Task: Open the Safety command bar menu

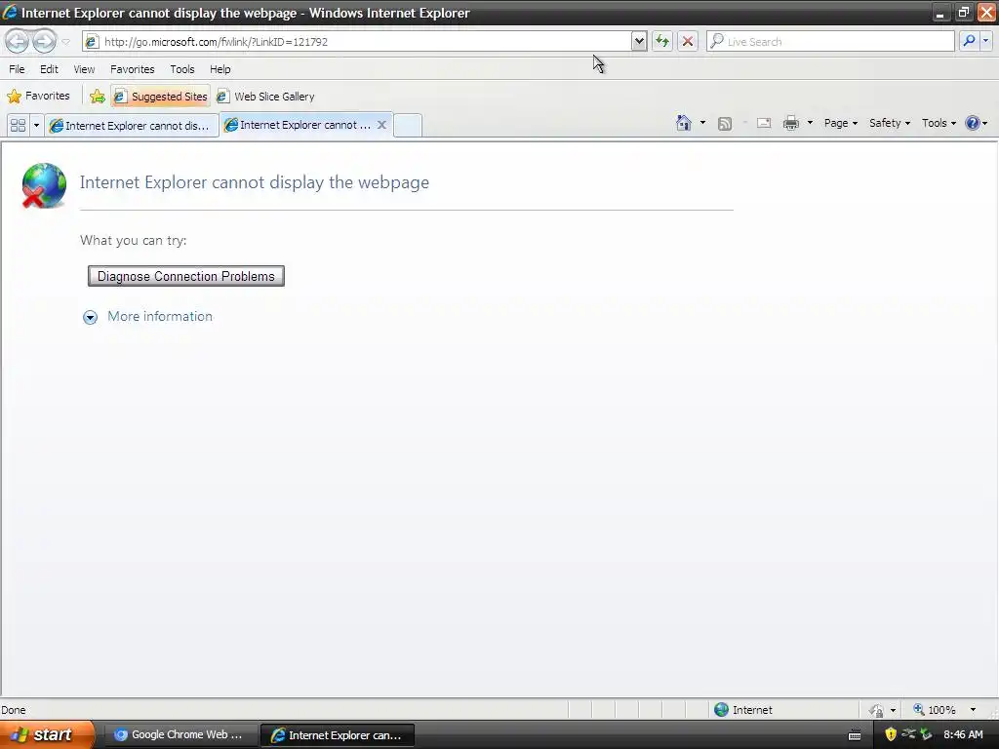Action: pos(890,123)
